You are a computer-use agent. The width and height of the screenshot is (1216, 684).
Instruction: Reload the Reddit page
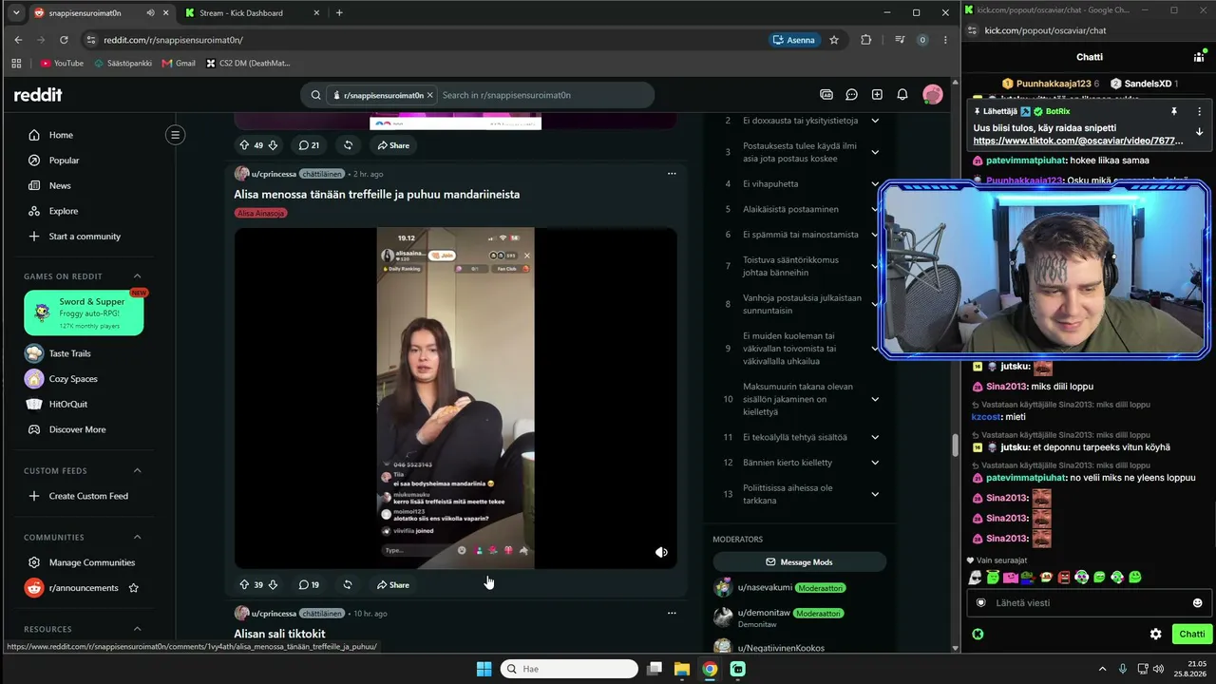[64, 40]
